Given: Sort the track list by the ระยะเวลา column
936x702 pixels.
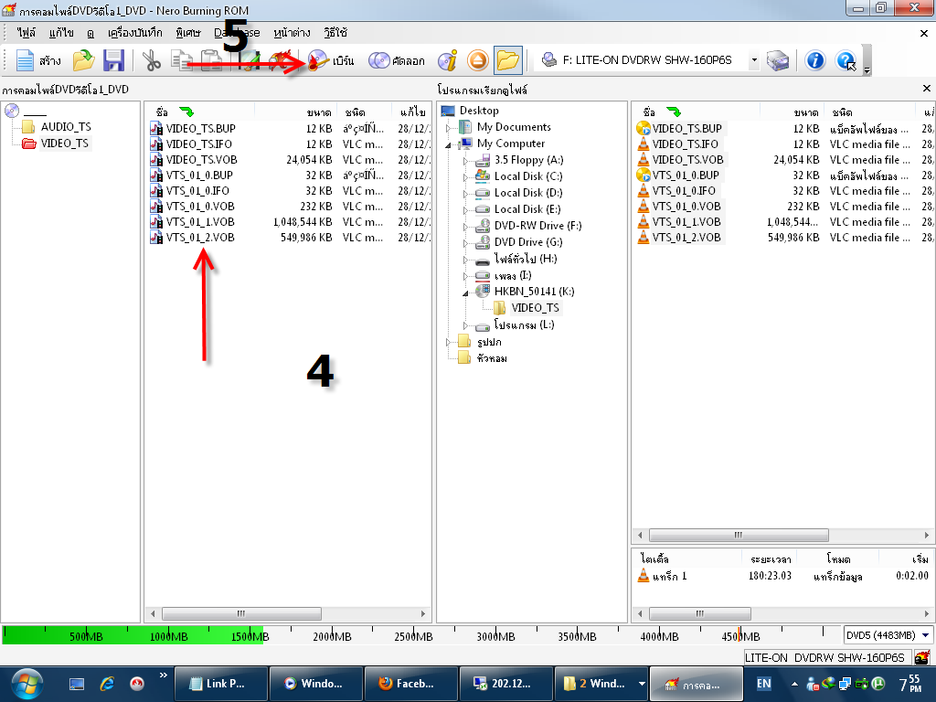Looking at the screenshot, I should (771, 559).
